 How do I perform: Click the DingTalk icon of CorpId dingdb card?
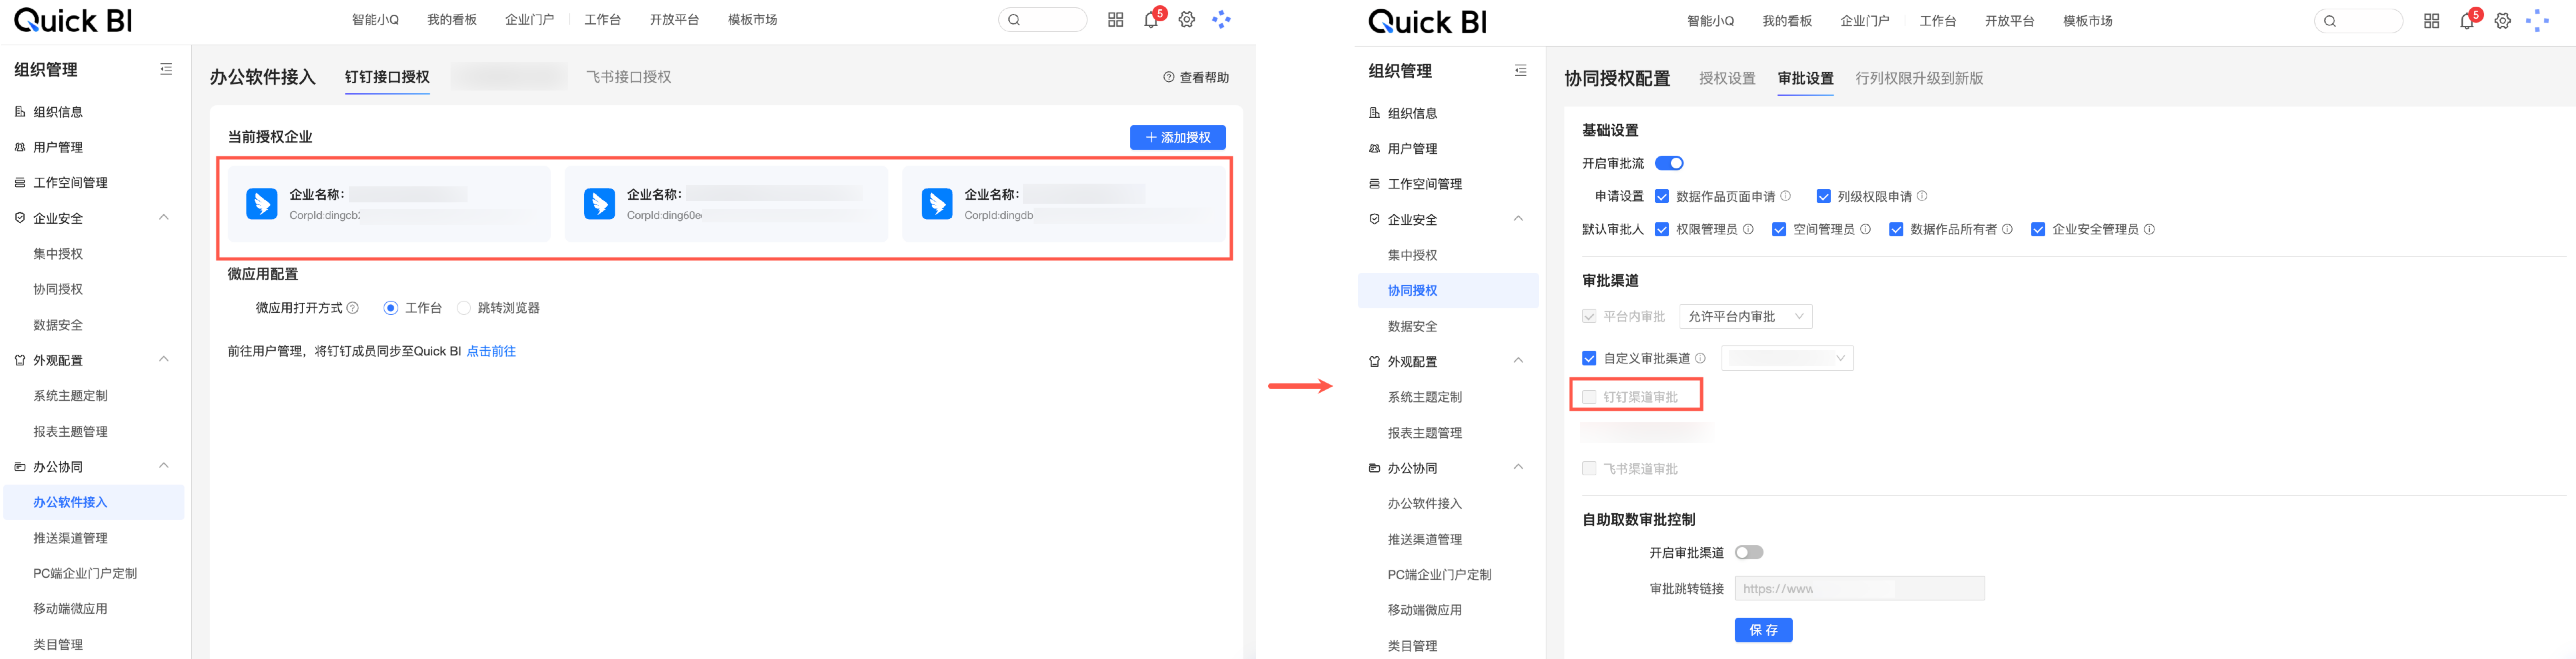click(937, 204)
